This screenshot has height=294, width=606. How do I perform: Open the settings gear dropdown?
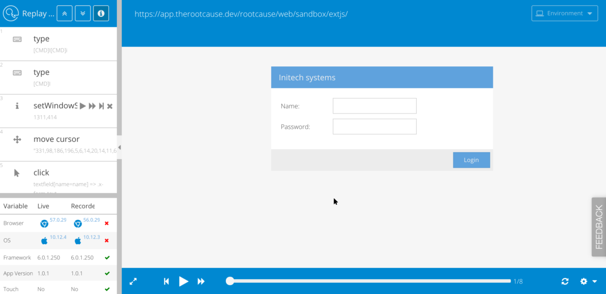tap(588, 281)
